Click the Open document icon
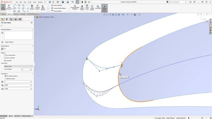The height and width of the screenshot is (119, 212). point(58,2)
